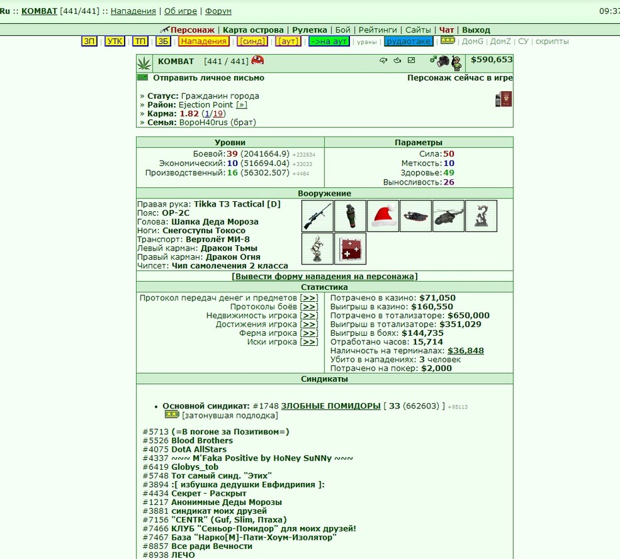Click the [синд] shortcut button
The height and width of the screenshot is (559, 620).
tap(252, 41)
